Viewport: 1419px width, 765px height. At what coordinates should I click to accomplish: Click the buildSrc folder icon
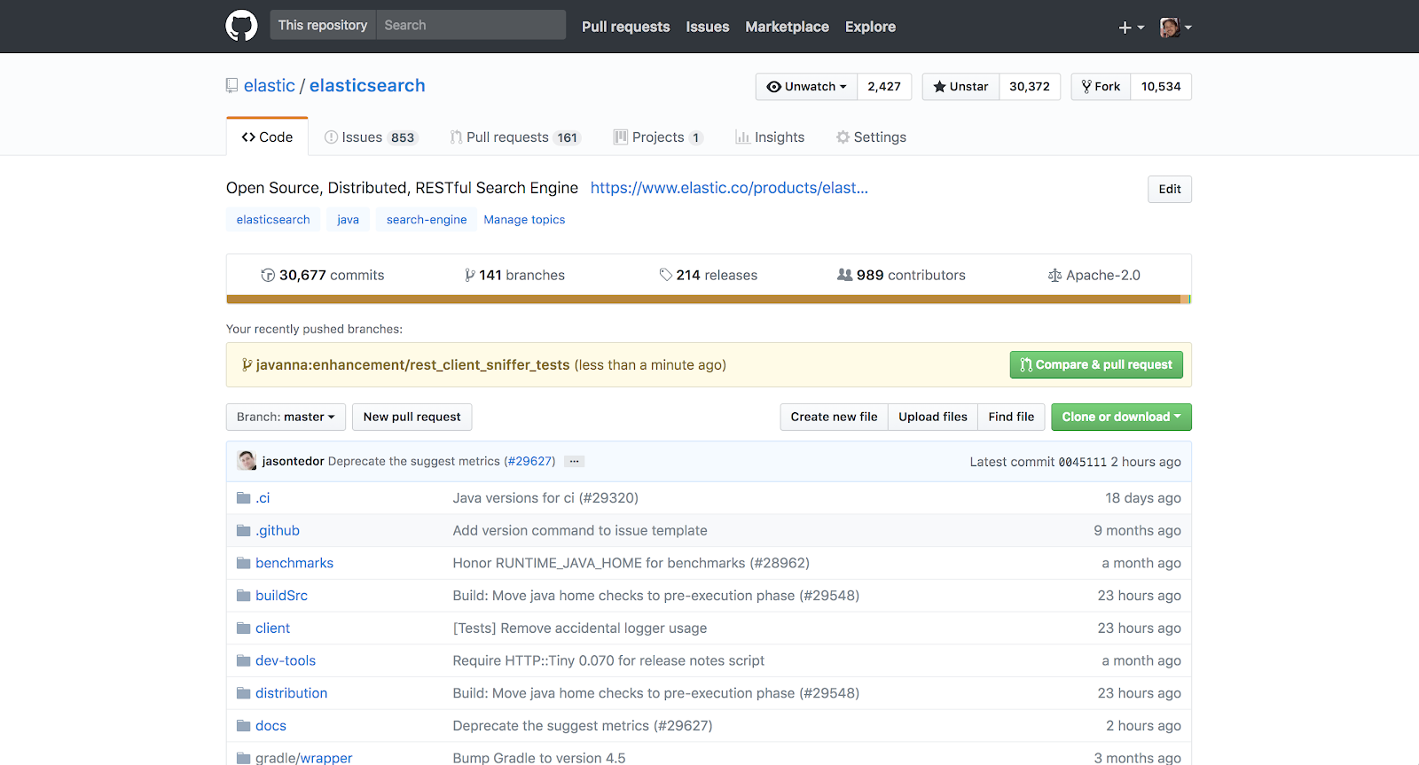244,596
